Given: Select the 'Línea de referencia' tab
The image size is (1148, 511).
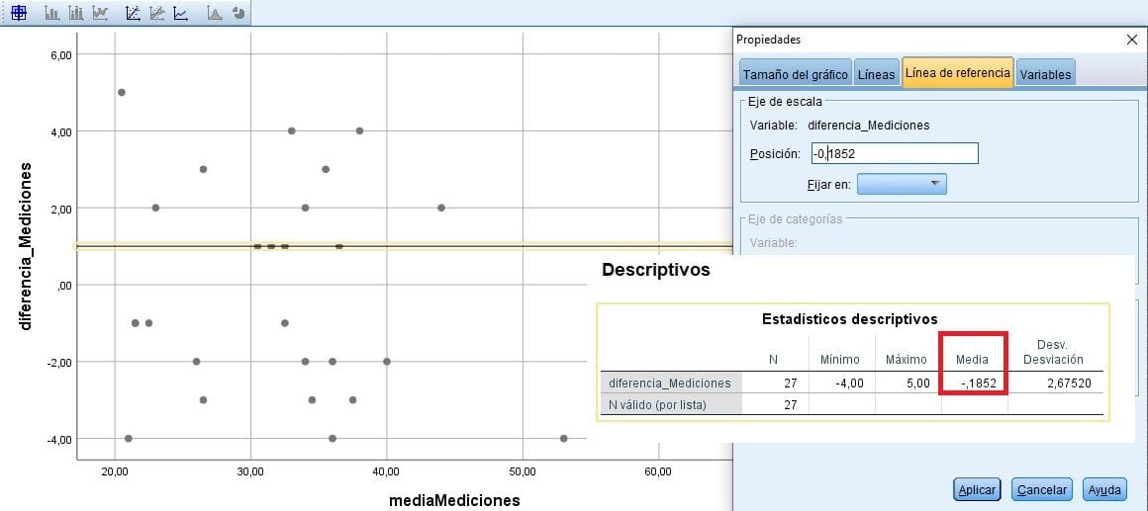Looking at the screenshot, I should [x=957, y=73].
